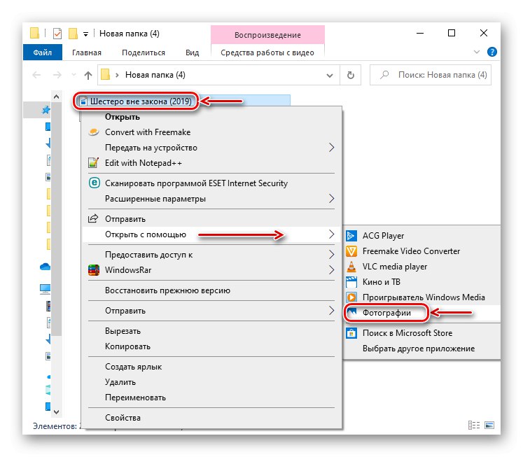
Task: Click the refresh icon beside address bar
Action: pos(351,75)
